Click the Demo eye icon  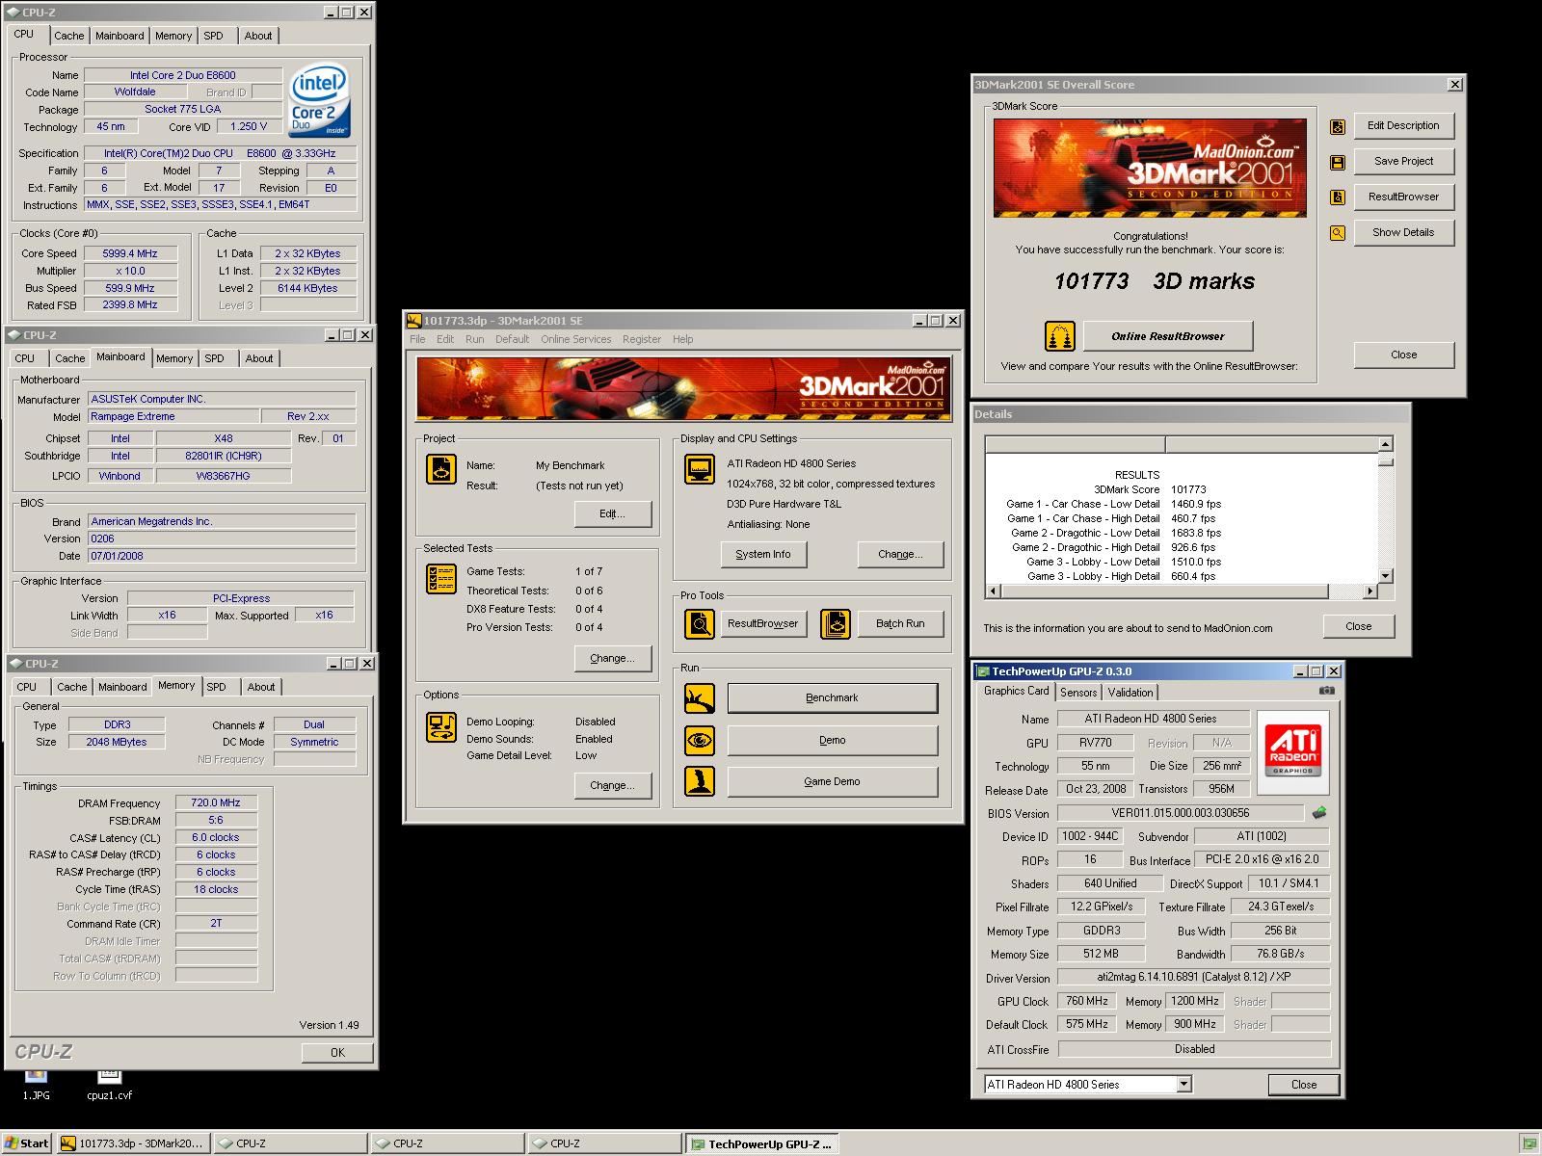coord(700,740)
